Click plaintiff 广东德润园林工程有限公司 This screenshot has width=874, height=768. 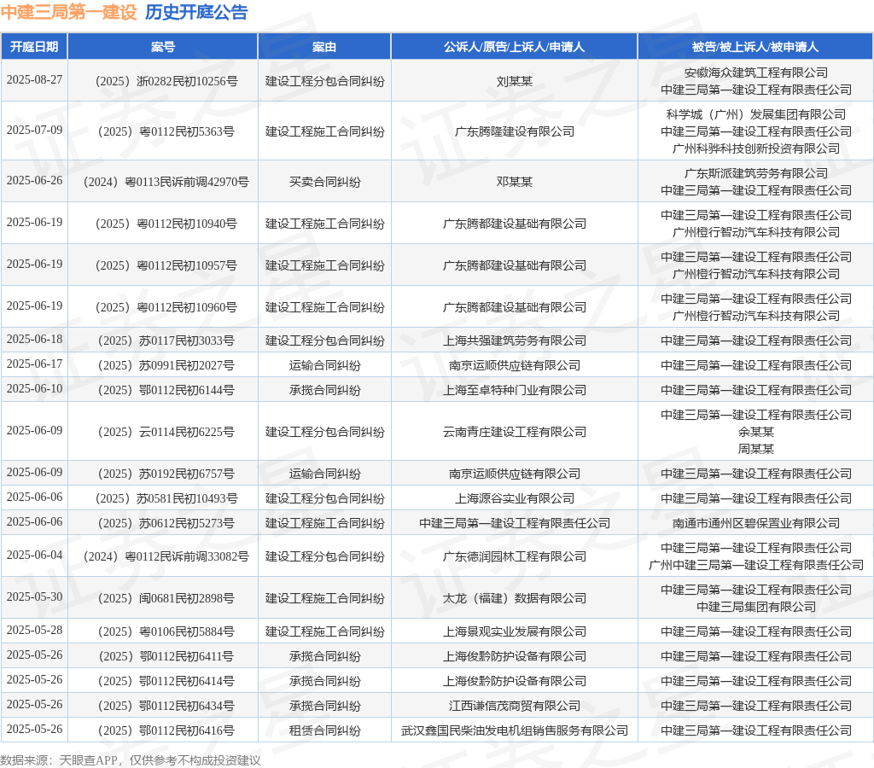point(515,556)
